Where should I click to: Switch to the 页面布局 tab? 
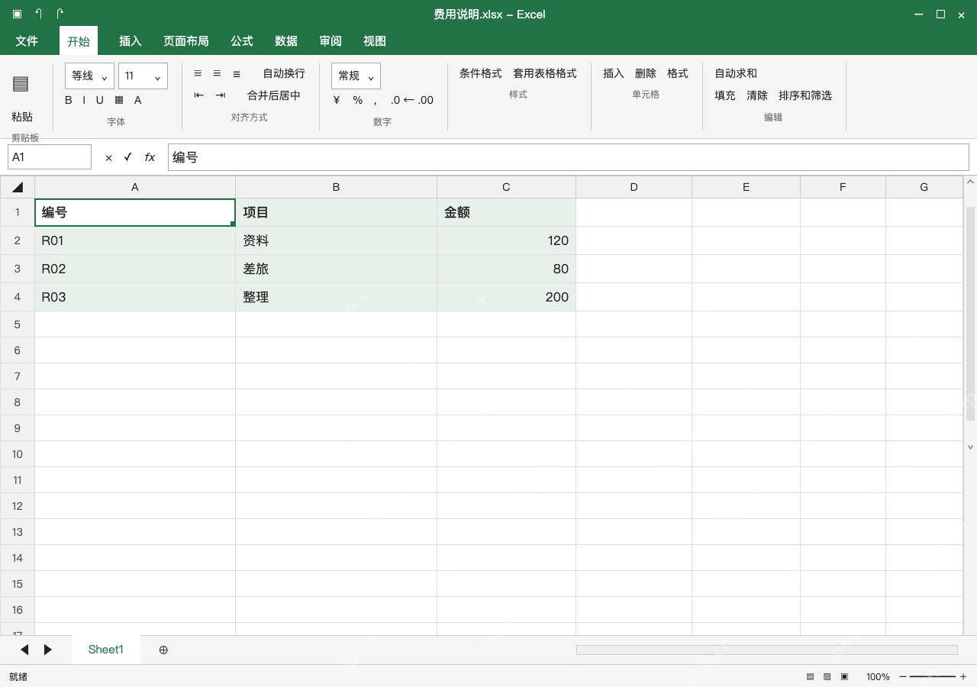186,41
